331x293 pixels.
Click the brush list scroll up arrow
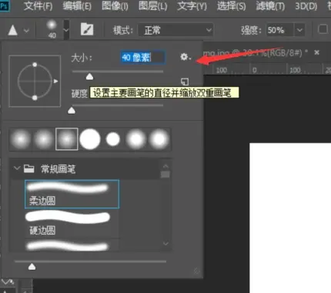[x=165, y=166]
